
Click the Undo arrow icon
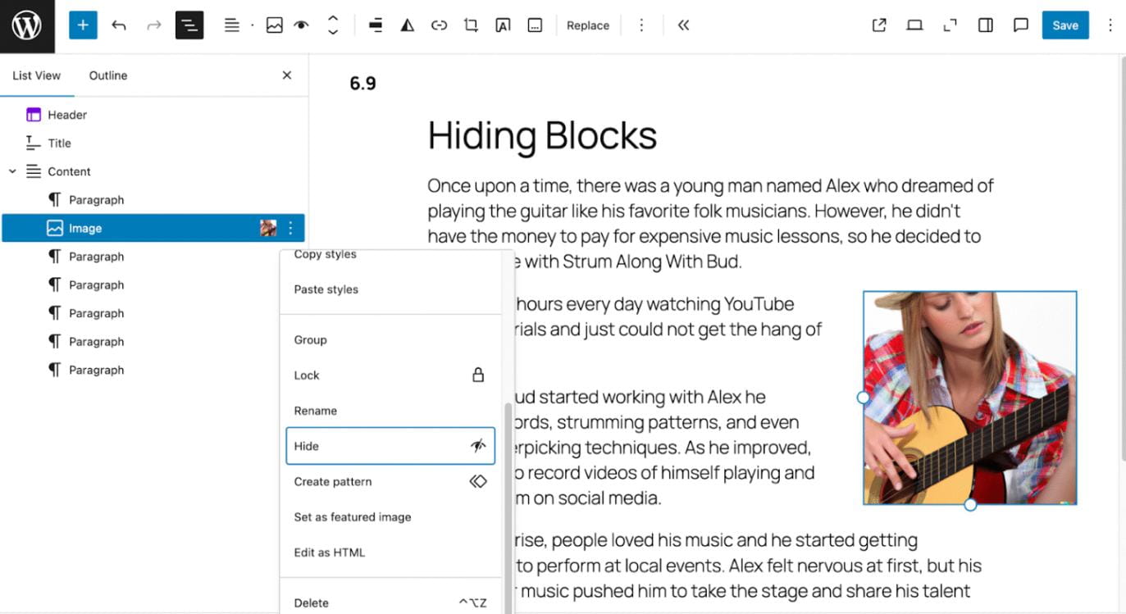pos(119,25)
